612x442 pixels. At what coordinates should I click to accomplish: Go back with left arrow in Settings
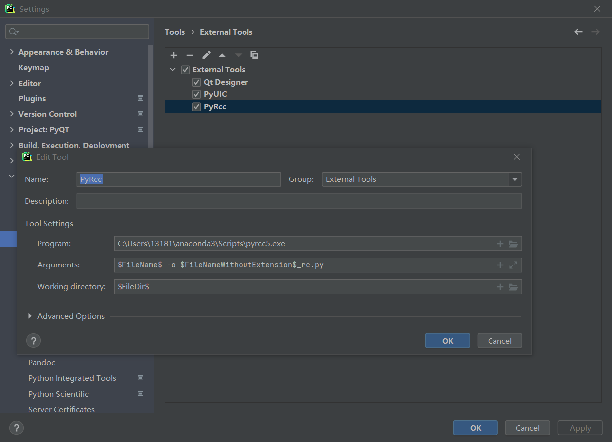point(578,32)
